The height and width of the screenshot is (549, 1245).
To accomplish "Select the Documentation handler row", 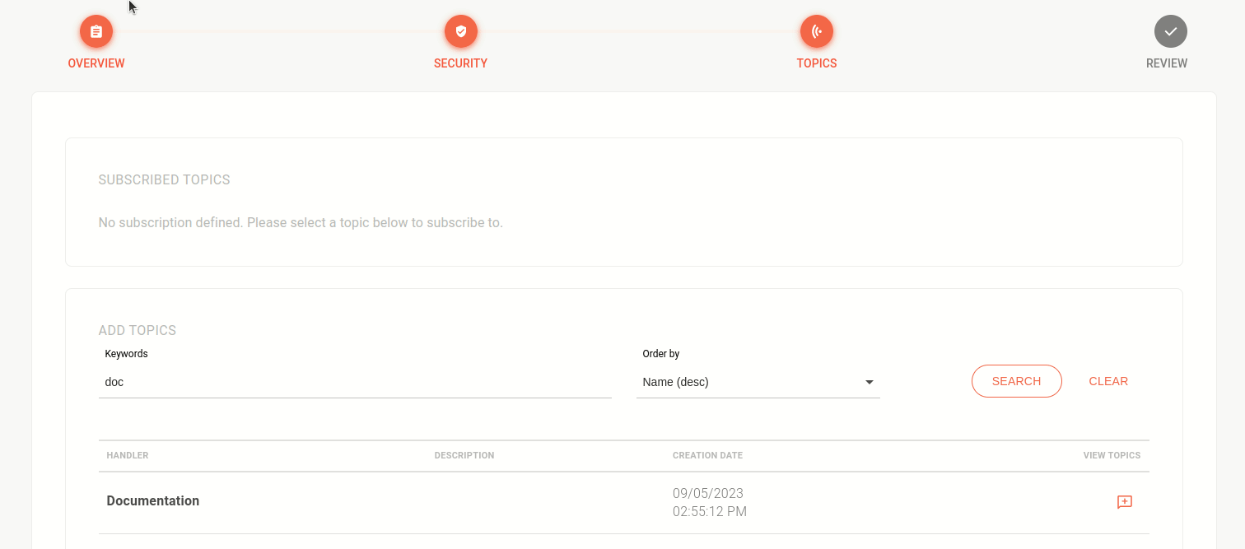I will coord(152,500).
